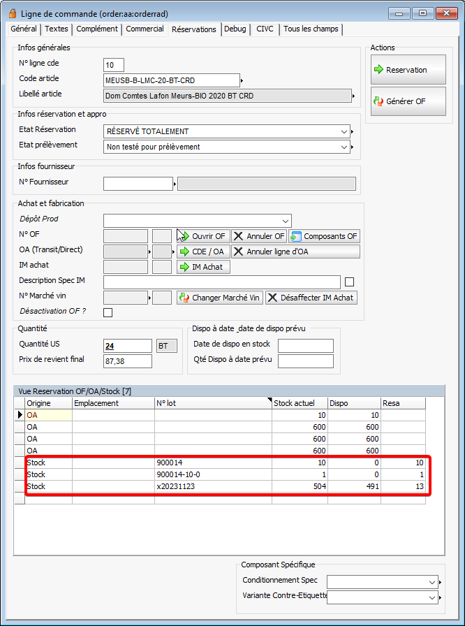Open the Etat Réservation dropdown

(x=344, y=131)
